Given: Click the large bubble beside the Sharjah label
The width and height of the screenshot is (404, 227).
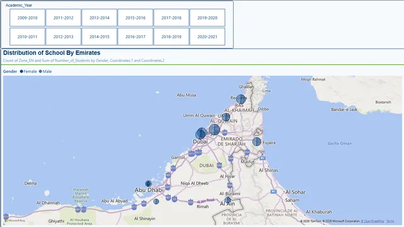Looking at the screenshot, I should tap(215, 129).
